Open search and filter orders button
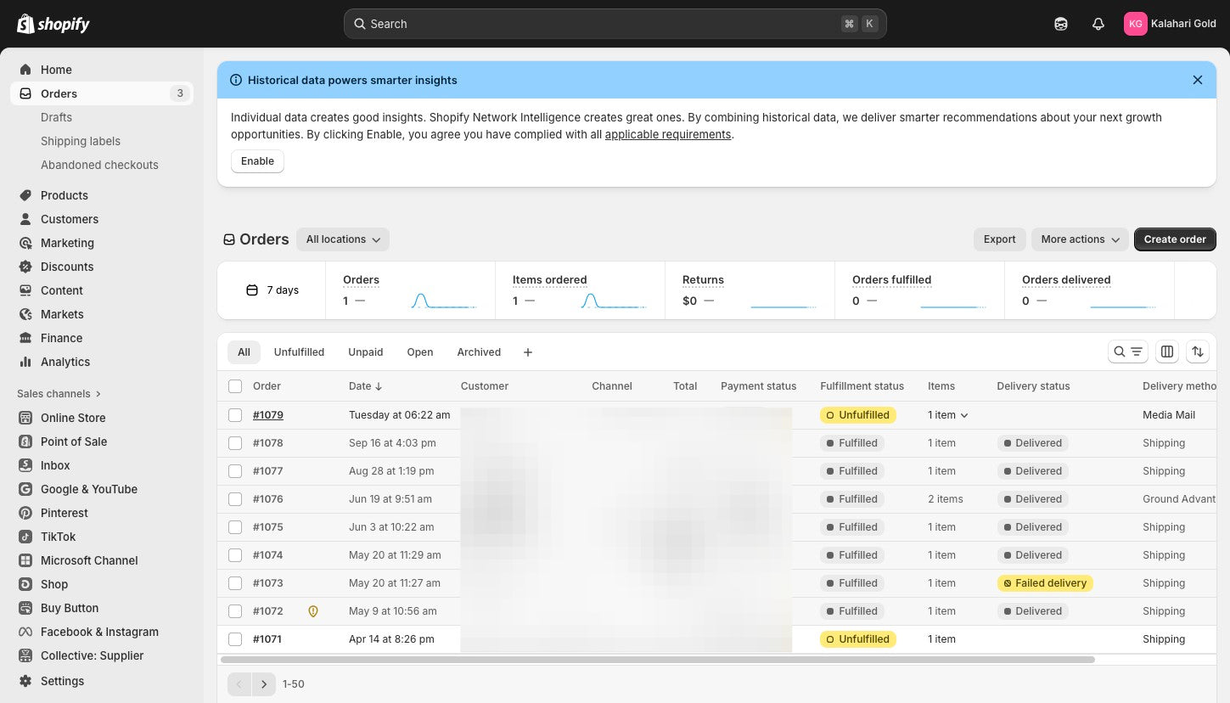This screenshot has width=1230, height=703. pyautogui.click(x=1128, y=351)
